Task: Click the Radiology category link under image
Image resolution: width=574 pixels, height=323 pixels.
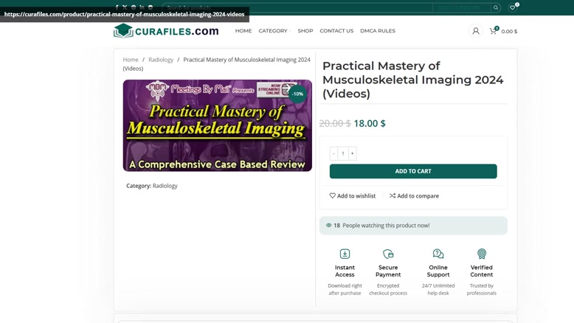Action: (165, 186)
